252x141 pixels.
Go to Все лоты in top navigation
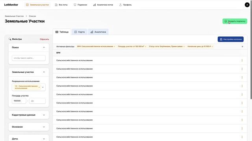[61, 5]
